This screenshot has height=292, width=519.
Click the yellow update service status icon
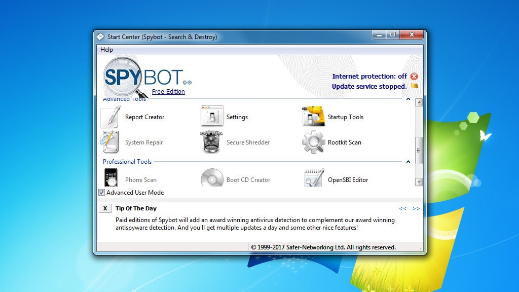[x=415, y=86]
